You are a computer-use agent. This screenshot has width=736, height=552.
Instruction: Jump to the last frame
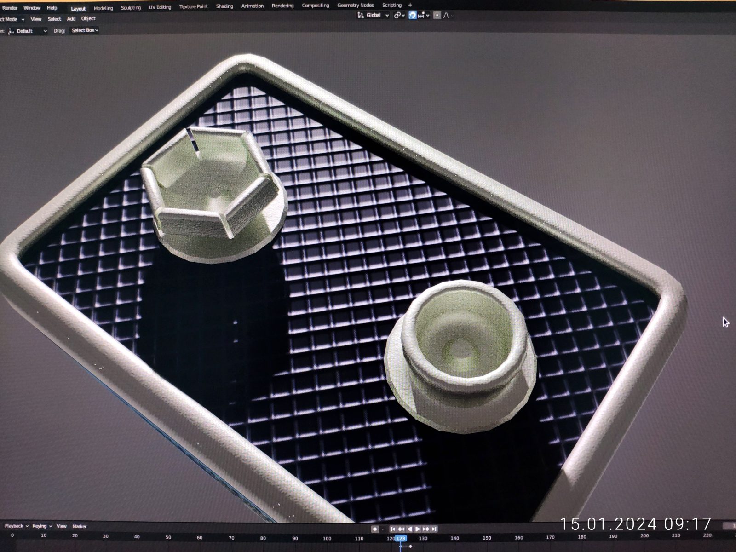(434, 529)
